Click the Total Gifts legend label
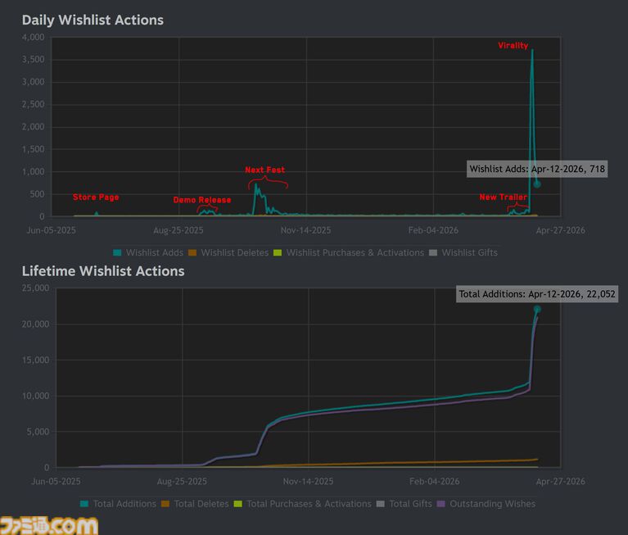Image resolution: width=628 pixels, height=535 pixels. point(410,504)
